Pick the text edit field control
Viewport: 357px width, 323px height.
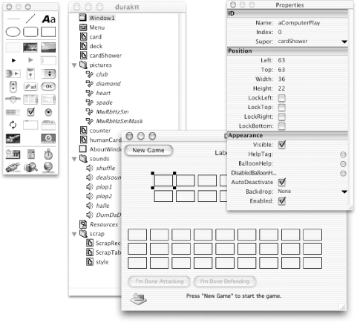click(48, 60)
